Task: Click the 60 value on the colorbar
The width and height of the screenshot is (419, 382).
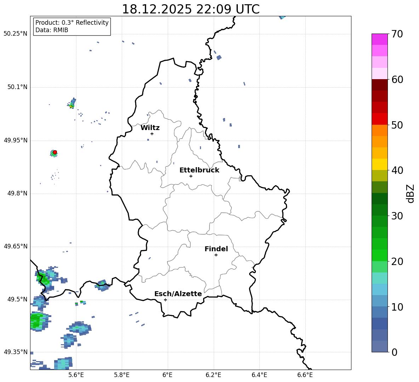Action: point(397,80)
